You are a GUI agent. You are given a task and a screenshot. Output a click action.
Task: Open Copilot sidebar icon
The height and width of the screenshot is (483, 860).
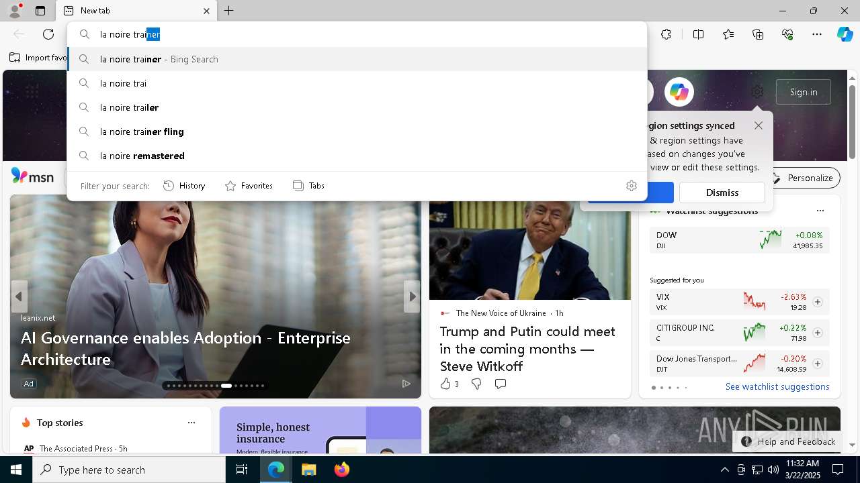(845, 34)
